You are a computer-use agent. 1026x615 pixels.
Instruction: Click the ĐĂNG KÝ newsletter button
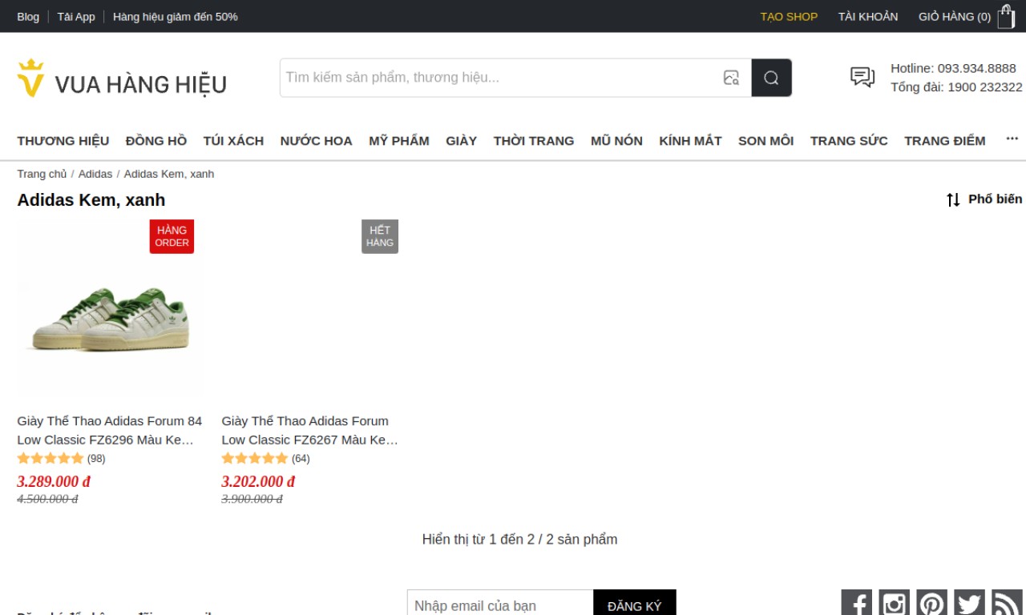click(635, 605)
